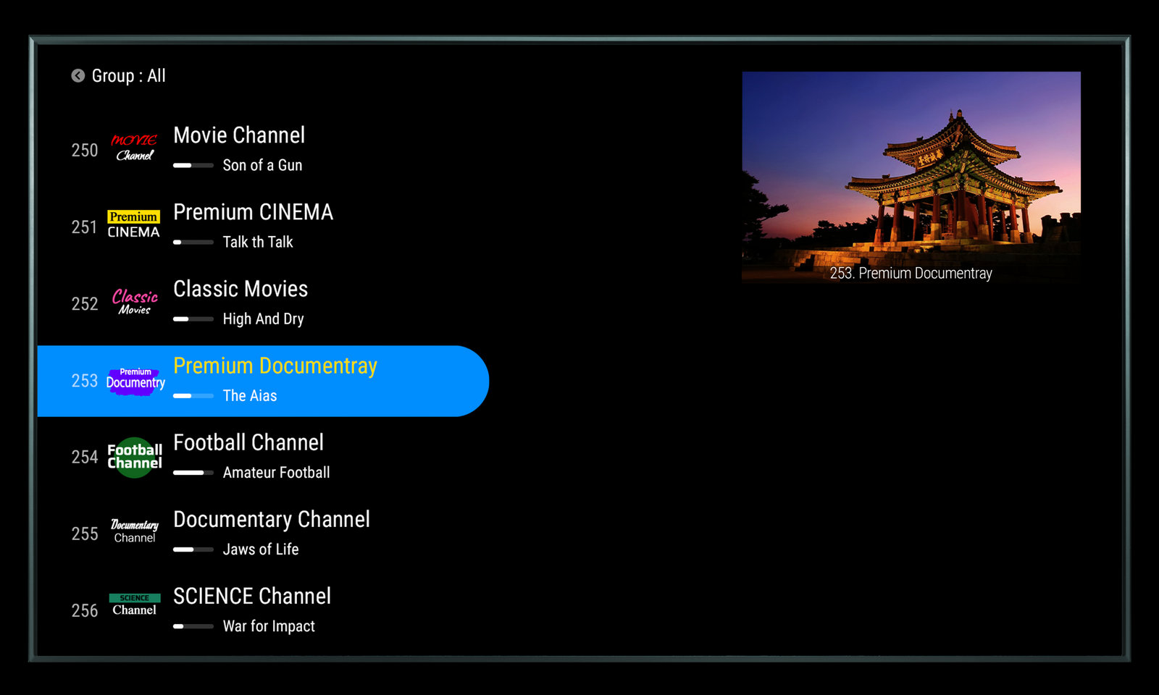The width and height of the screenshot is (1159, 695).
Task: Select program Amateur Football
Action: tap(276, 472)
